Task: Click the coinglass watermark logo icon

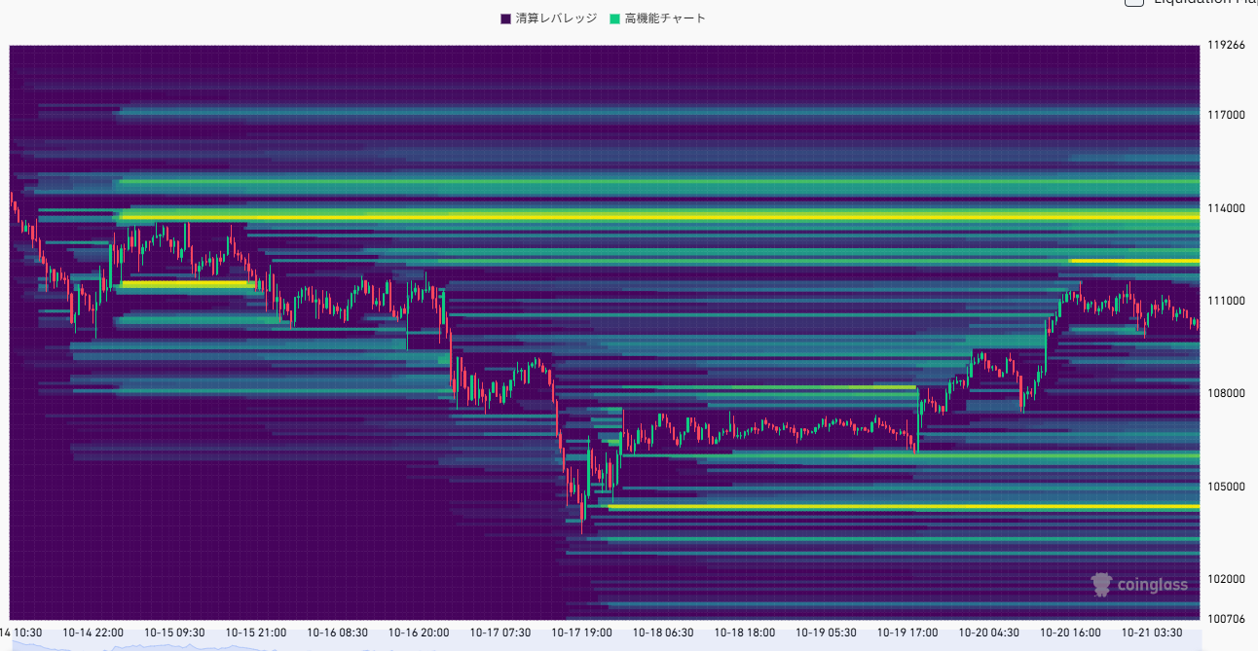Action: point(1101,584)
